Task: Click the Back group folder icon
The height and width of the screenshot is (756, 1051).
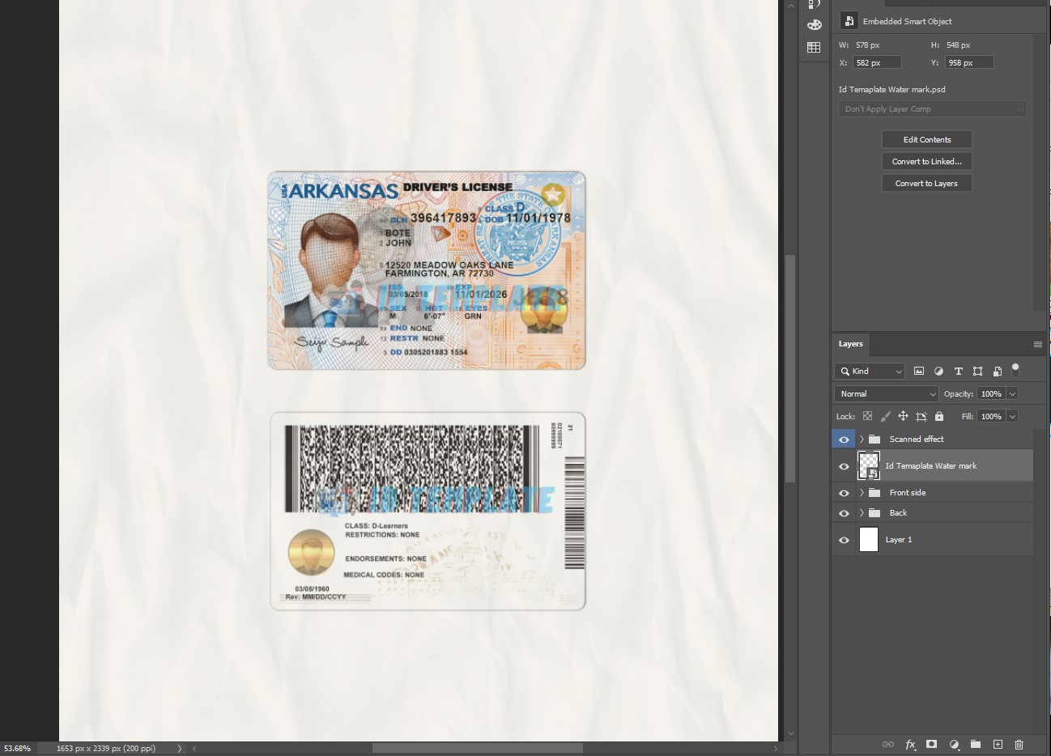Action: tap(874, 512)
